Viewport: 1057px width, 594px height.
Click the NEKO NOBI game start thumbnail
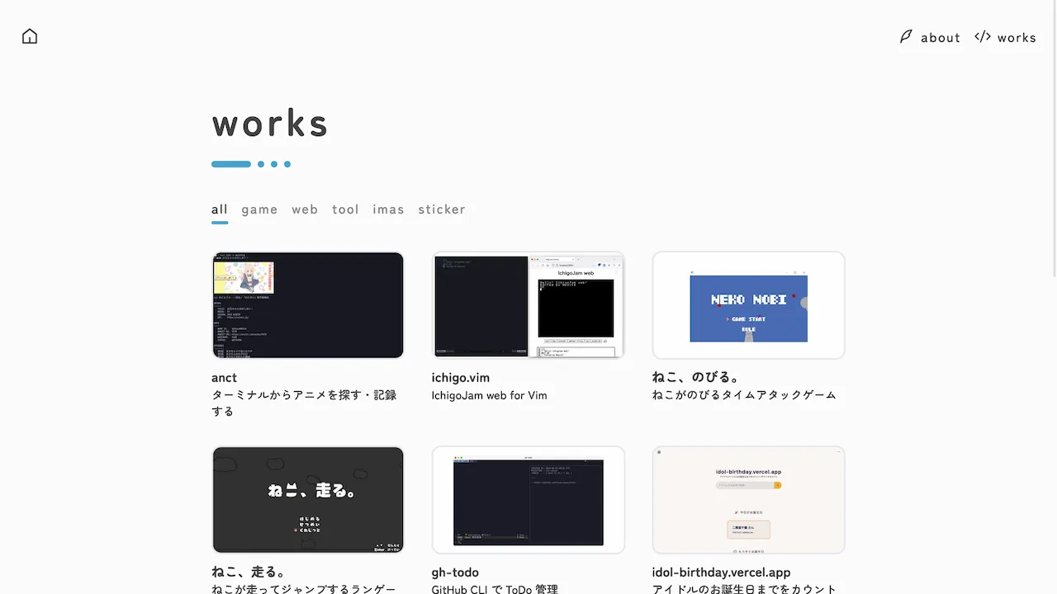click(747, 304)
